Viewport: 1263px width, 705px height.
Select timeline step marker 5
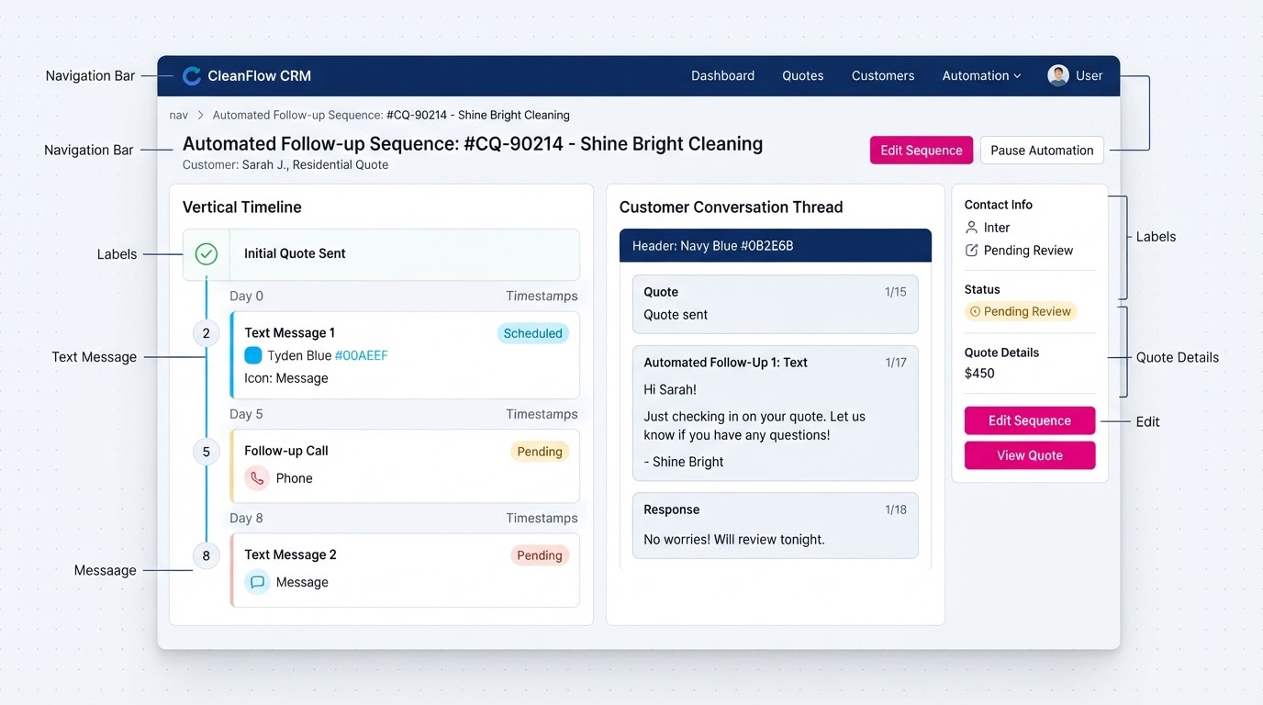tap(207, 452)
